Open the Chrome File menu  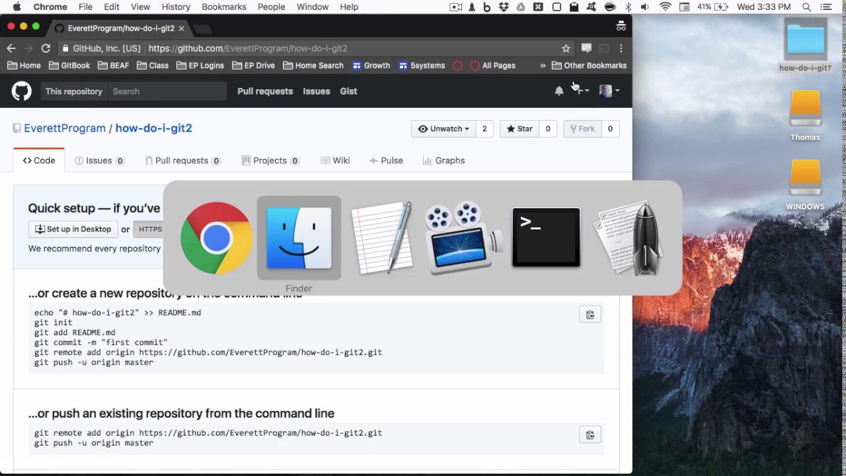point(85,7)
